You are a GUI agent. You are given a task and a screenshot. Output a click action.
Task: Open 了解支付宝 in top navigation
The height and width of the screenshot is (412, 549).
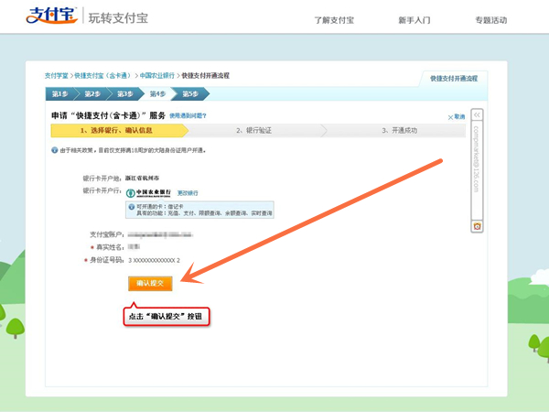click(x=333, y=19)
